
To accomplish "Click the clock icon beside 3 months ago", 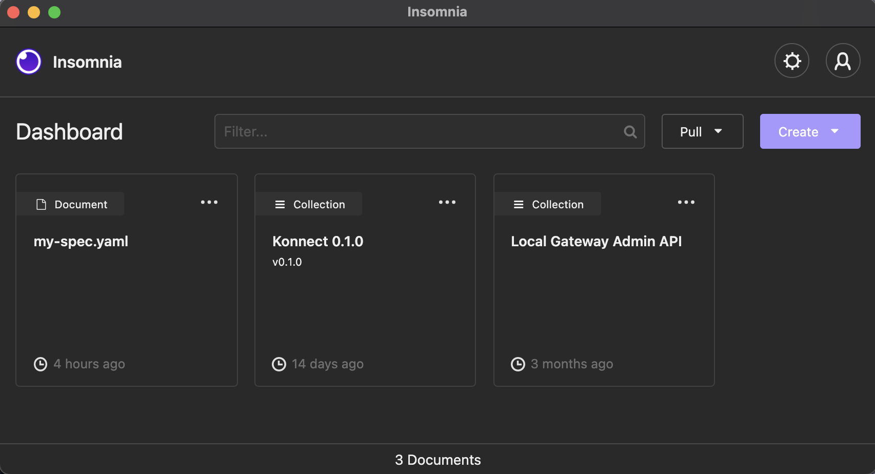I will point(518,364).
